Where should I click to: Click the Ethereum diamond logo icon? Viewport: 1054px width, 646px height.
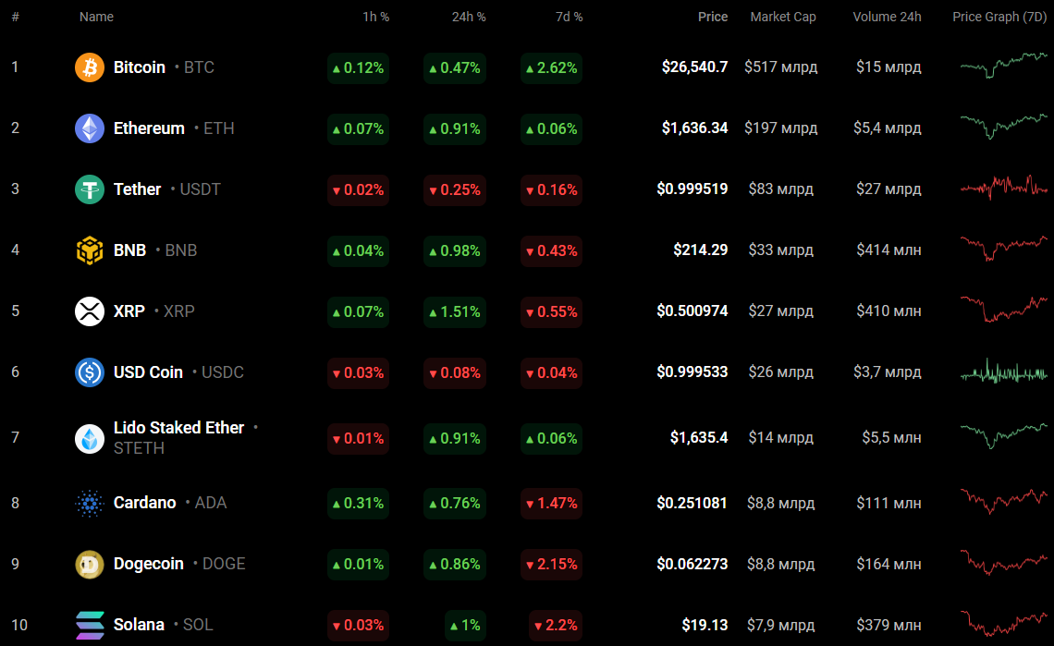[x=90, y=128]
